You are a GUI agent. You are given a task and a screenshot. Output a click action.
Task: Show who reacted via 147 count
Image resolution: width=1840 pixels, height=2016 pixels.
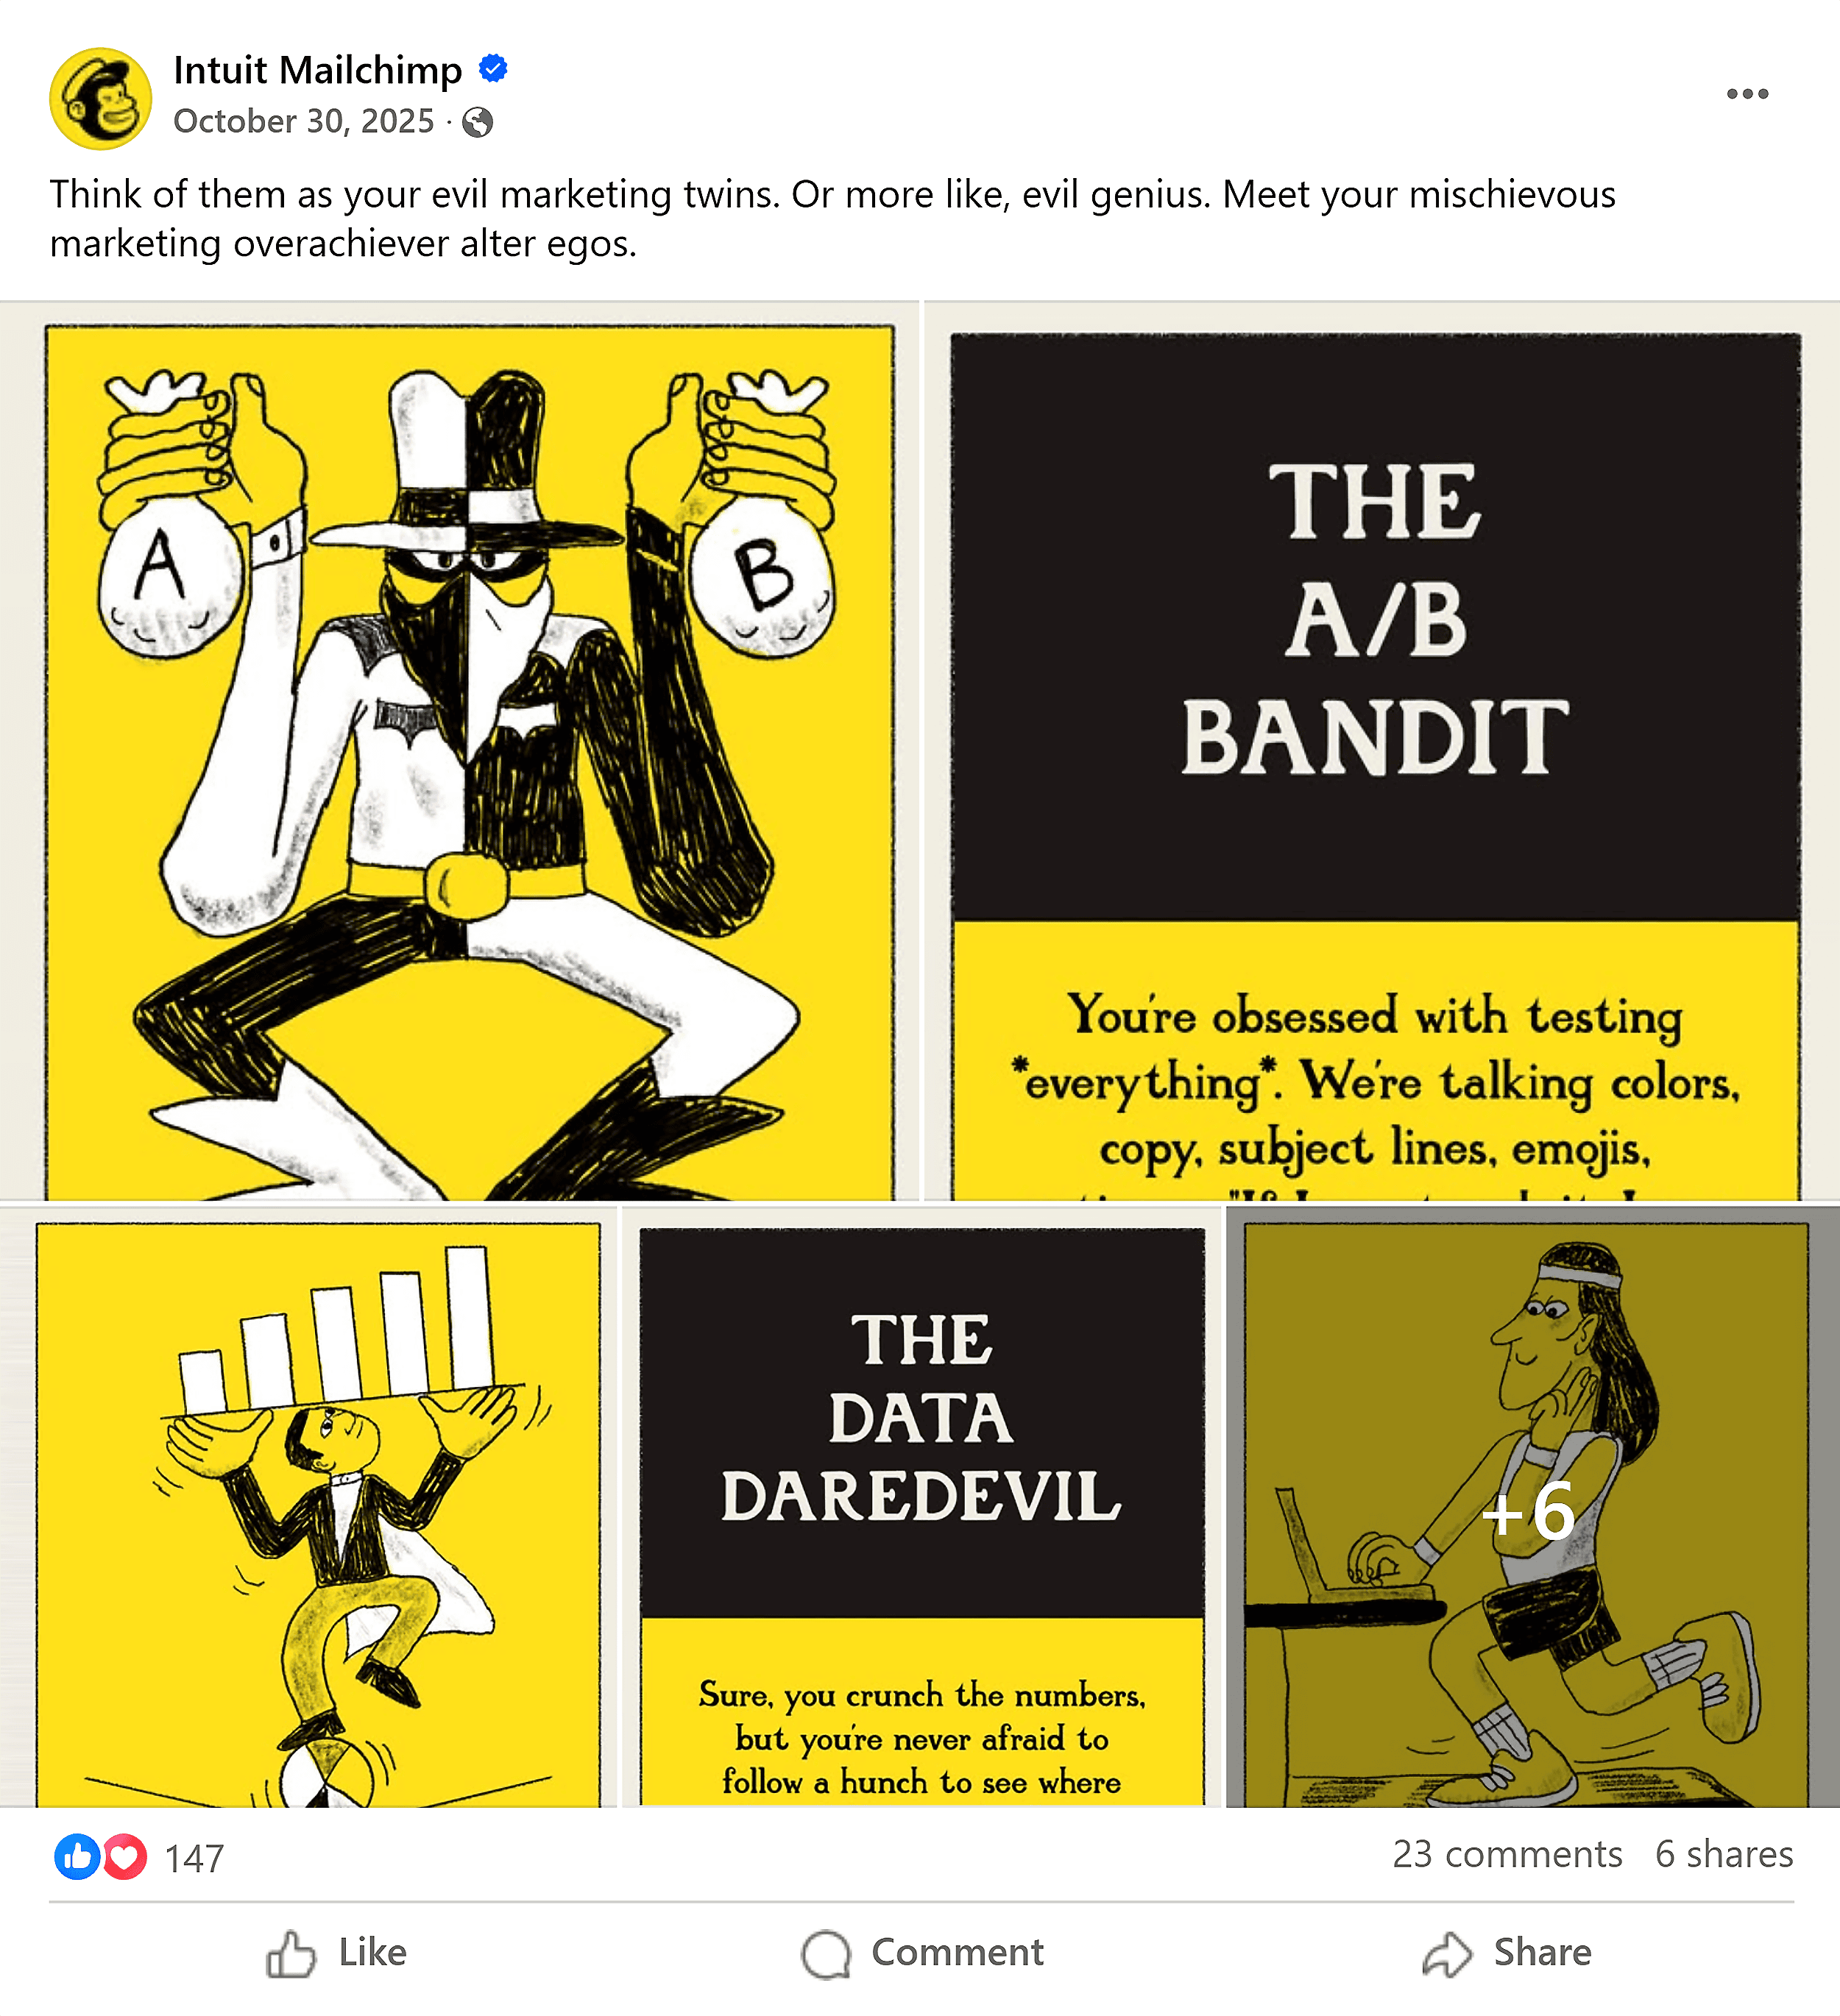coord(194,1858)
